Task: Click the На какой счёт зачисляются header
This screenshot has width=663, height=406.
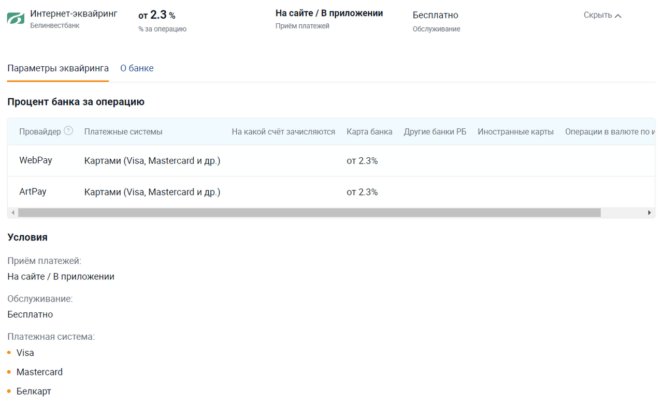Action: [x=283, y=132]
